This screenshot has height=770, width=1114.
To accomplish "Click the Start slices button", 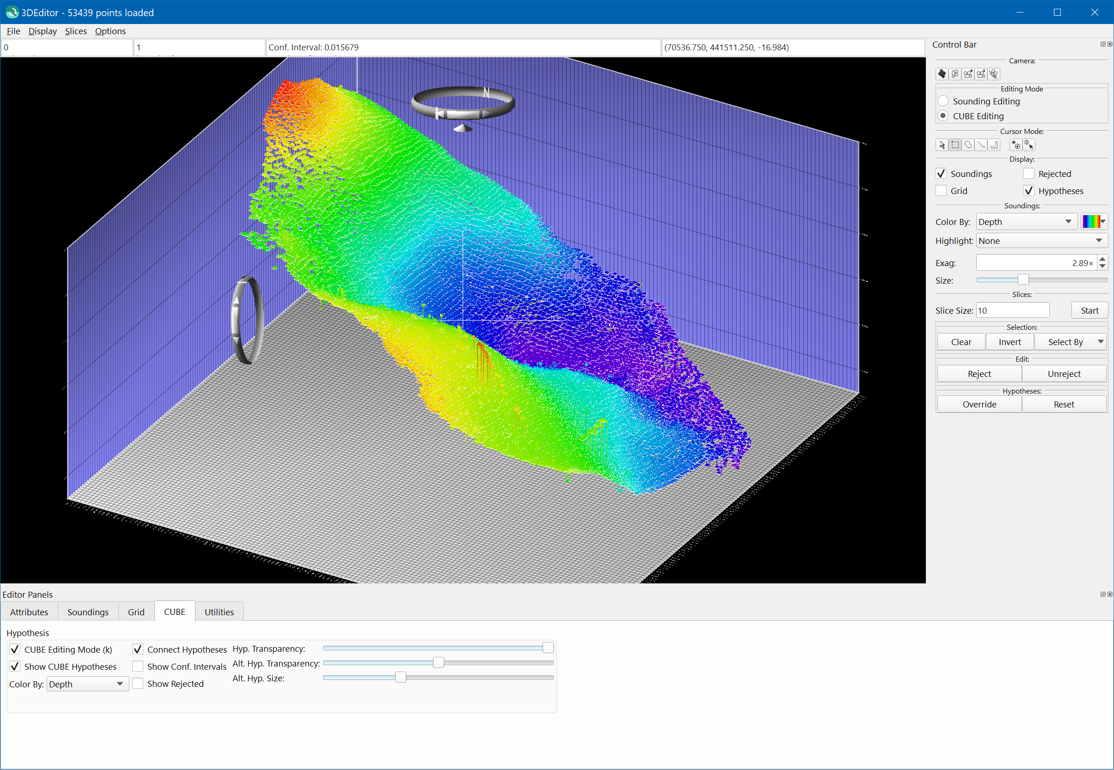I will [1089, 311].
